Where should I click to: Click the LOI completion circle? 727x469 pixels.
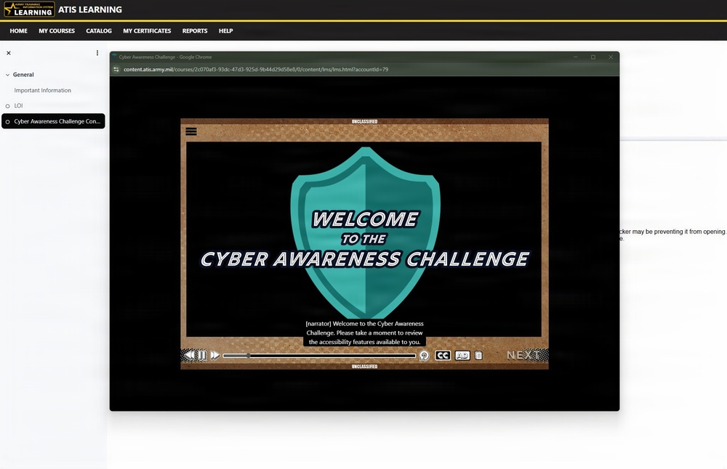pos(7,106)
